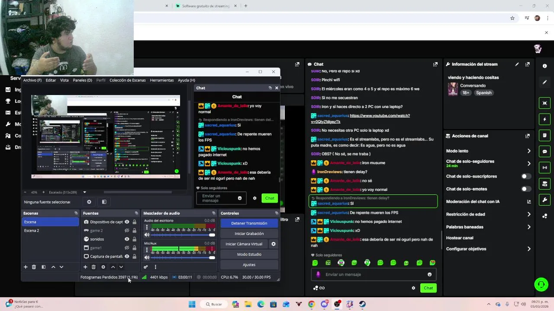The image size is (554, 311).
Task: Add a new source in Fuentes panel
Action: pyautogui.click(x=85, y=267)
